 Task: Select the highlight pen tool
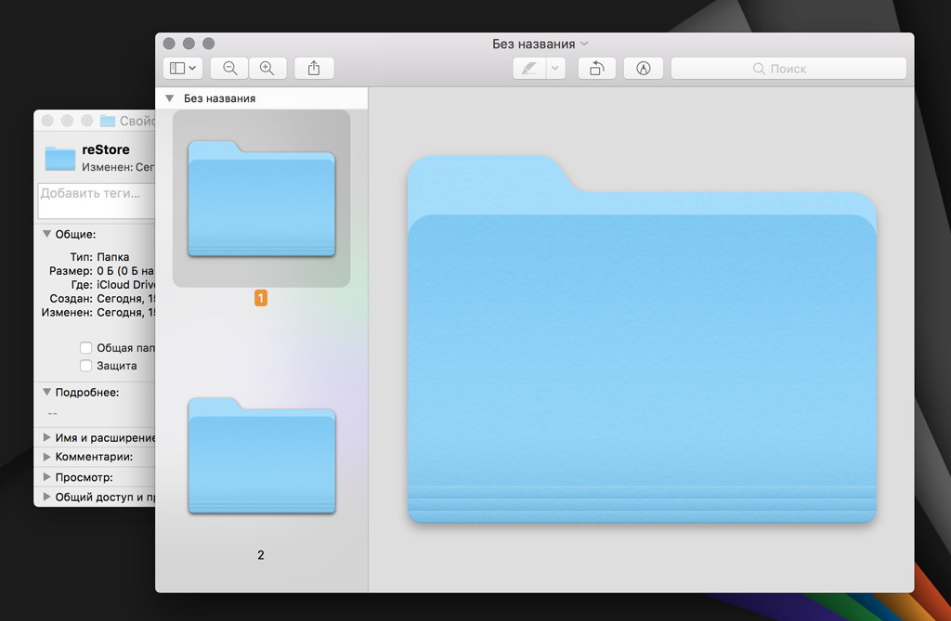click(529, 69)
